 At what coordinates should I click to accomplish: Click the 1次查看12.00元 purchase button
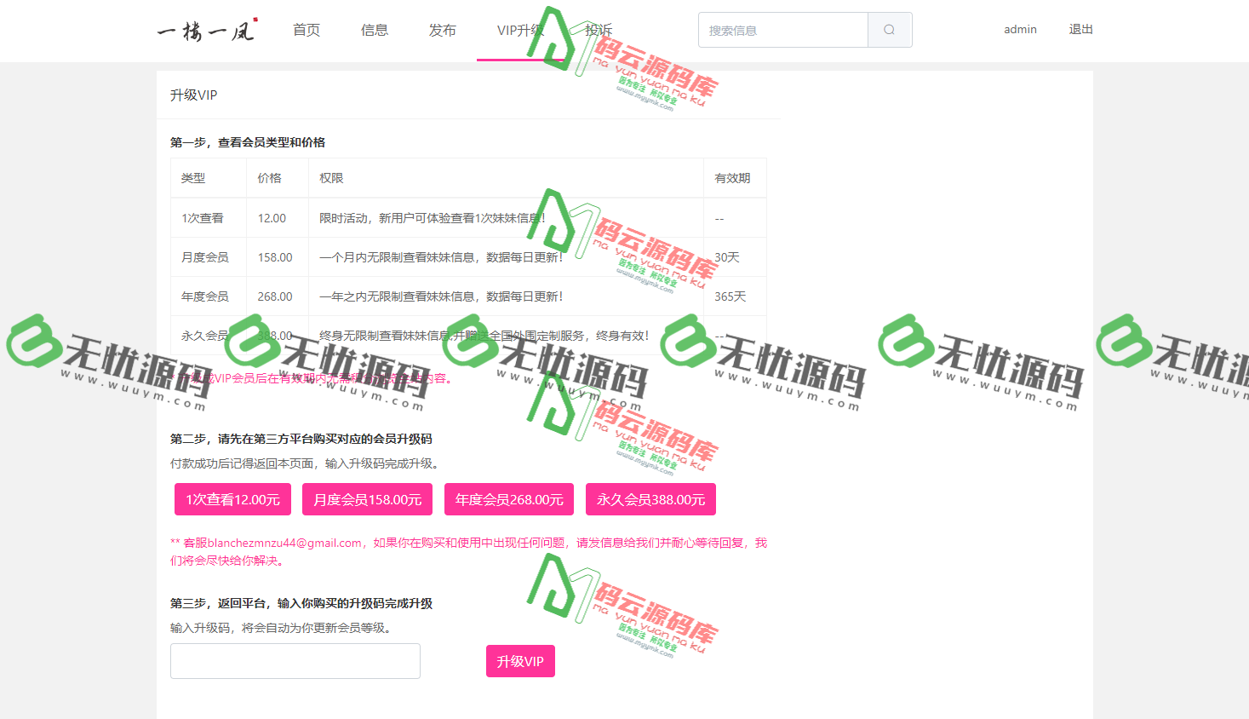pyautogui.click(x=232, y=499)
